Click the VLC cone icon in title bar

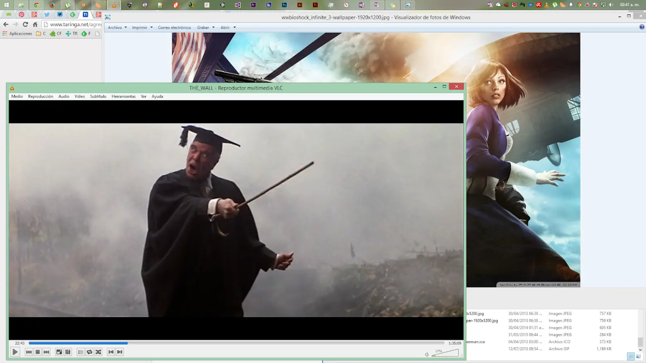12,88
